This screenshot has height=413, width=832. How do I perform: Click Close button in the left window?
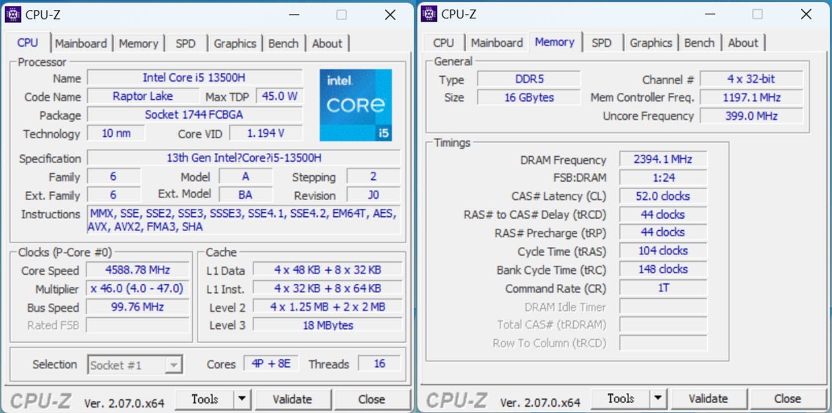[372, 399]
